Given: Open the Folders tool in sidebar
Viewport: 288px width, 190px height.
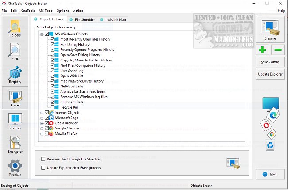Looking at the screenshot, I should coord(15,28).
